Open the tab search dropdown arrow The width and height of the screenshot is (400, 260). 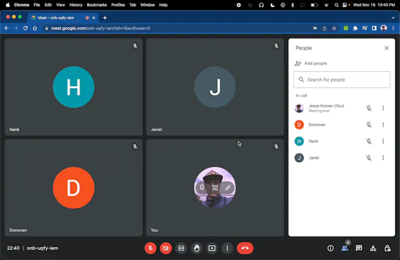[x=393, y=18]
